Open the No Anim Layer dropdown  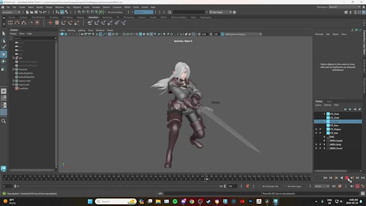294,186
